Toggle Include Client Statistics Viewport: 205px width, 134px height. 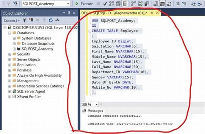click(x=147, y=4)
